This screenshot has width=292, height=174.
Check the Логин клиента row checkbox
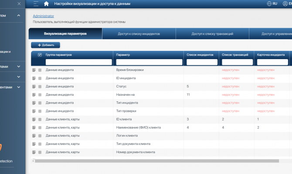point(40,136)
